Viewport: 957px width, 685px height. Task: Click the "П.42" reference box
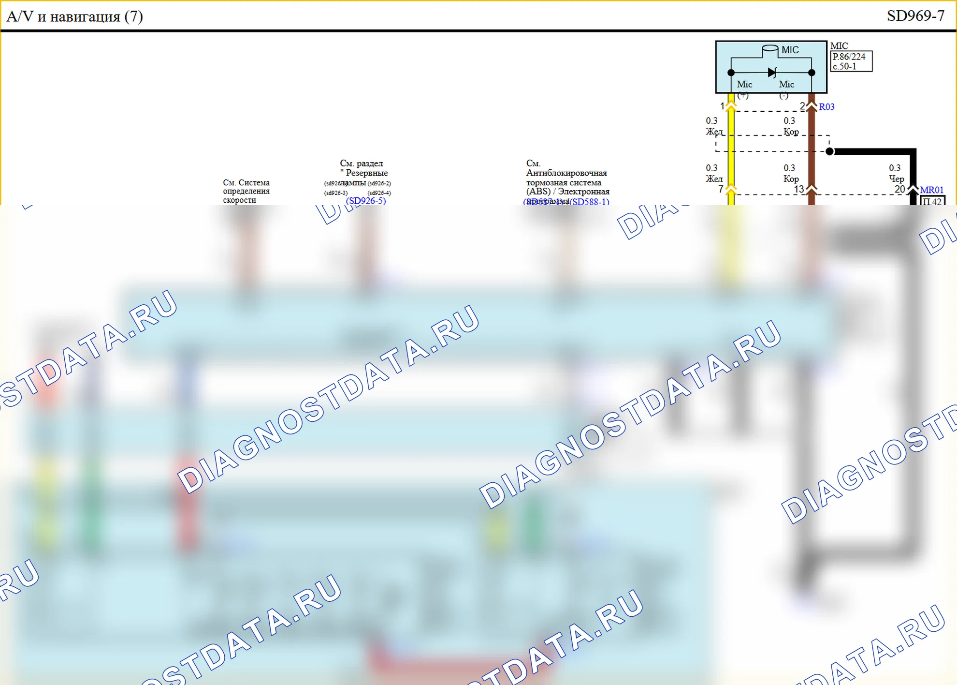(932, 201)
